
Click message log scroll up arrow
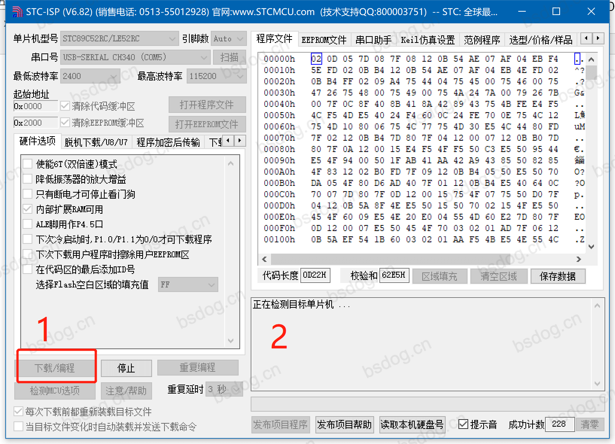[x=597, y=306]
